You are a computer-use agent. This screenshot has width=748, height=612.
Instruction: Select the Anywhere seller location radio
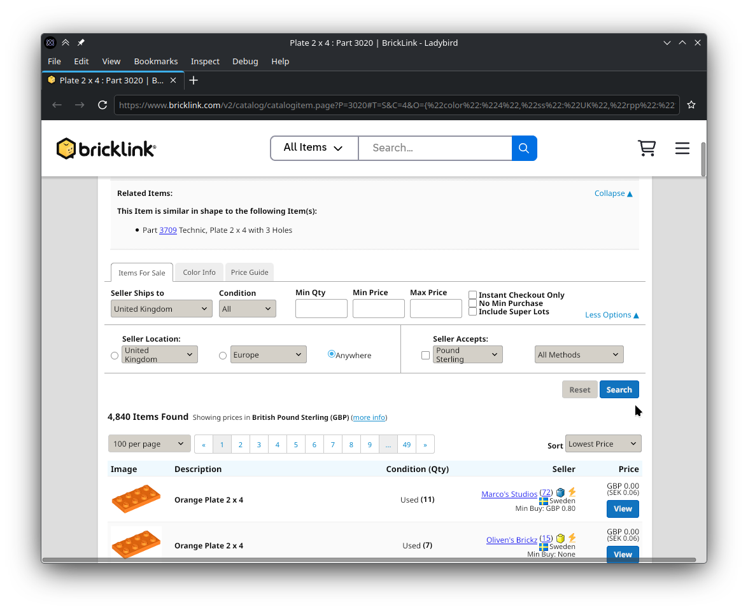coord(332,354)
